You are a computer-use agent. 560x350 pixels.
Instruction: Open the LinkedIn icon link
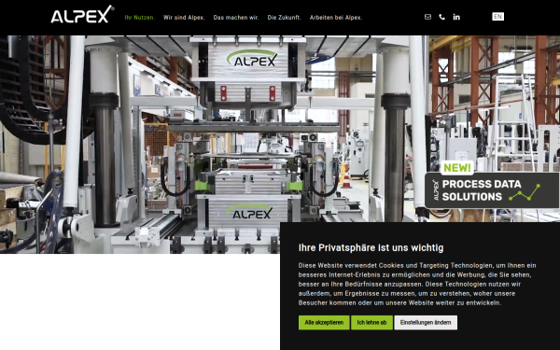[456, 17]
